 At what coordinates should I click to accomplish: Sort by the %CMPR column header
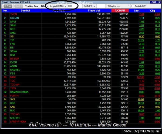(x=120, y=10)
